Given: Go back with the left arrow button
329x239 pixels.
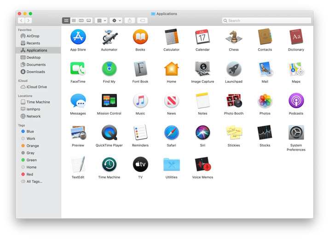Looking at the screenshot, I should (21, 21).
